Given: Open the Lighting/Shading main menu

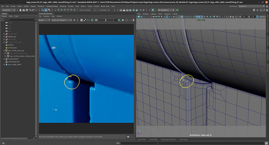Looking at the screenshot, I should (x=52, y=6).
